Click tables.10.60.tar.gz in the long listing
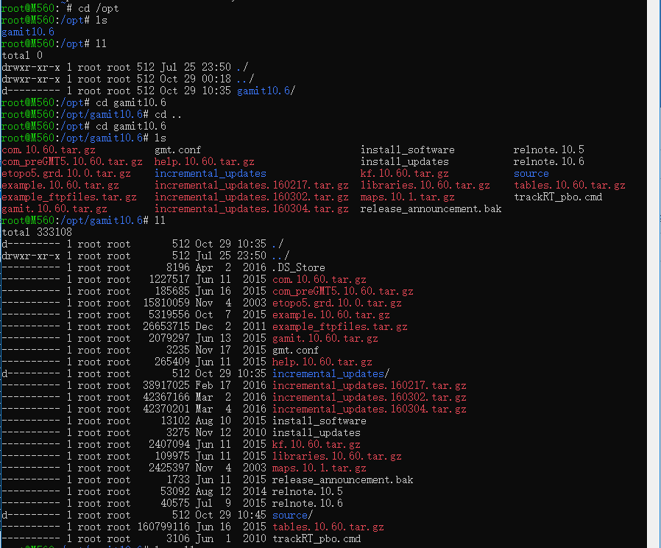 point(328,527)
